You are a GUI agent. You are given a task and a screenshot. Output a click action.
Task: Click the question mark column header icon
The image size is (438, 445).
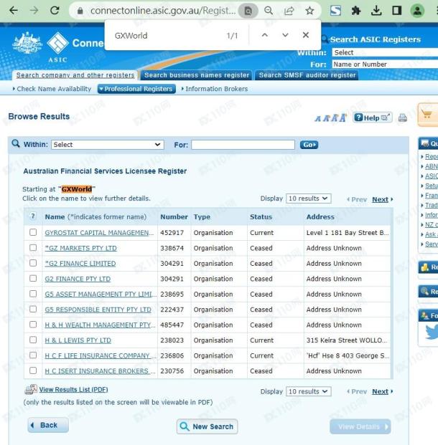33,216
